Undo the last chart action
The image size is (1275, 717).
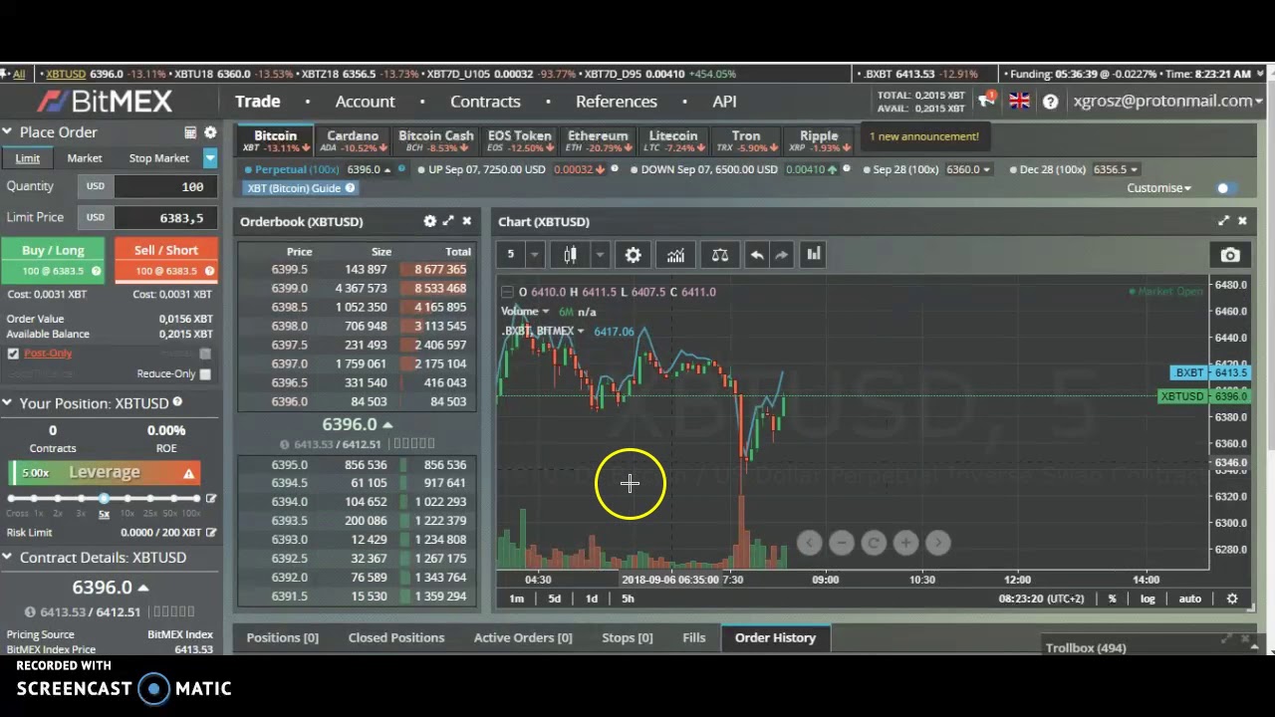[x=757, y=255]
